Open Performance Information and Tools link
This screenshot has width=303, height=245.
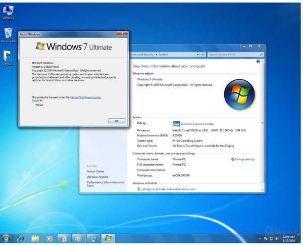point(106,184)
